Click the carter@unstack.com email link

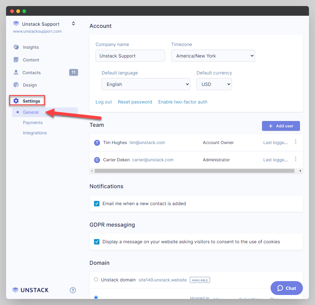pyautogui.click(x=153, y=160)
